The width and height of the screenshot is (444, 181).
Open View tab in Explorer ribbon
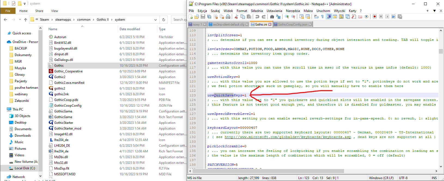point(54,11)
